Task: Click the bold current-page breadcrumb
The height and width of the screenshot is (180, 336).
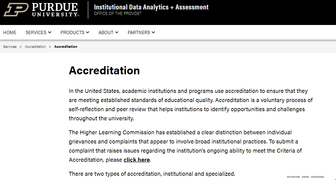Action: [x=65, y=47]
